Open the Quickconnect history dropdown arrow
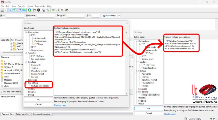 (119, 15)
